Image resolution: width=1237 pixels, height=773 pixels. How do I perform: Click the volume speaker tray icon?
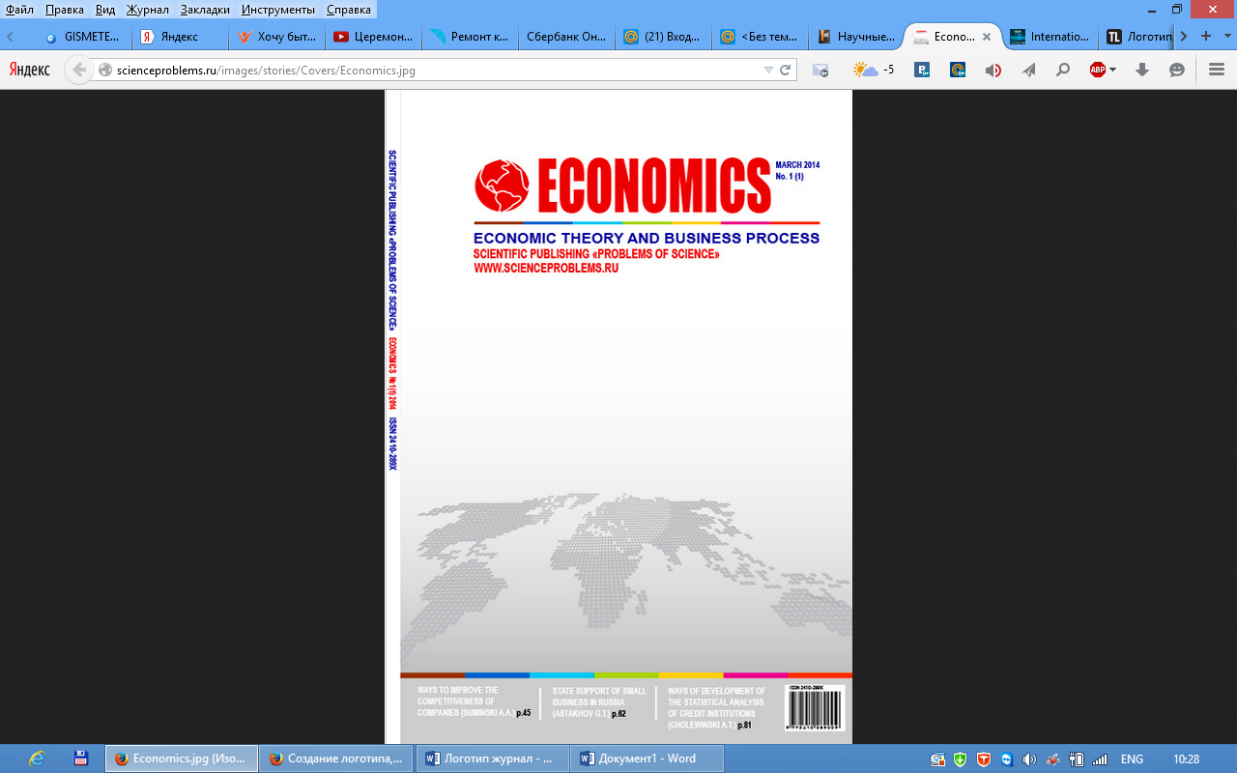(1029, 759)
